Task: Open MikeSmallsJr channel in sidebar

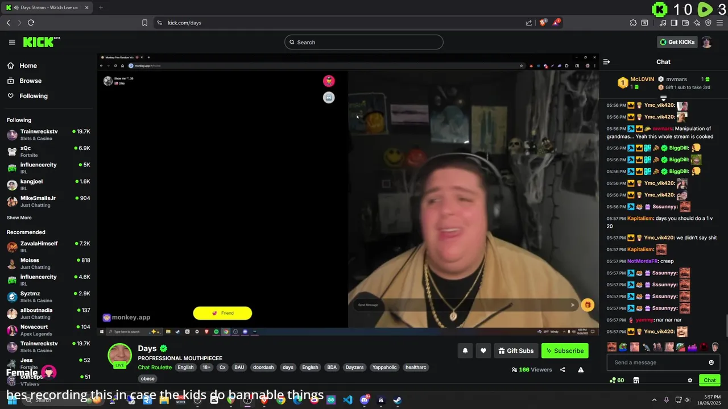Action: 48,201
